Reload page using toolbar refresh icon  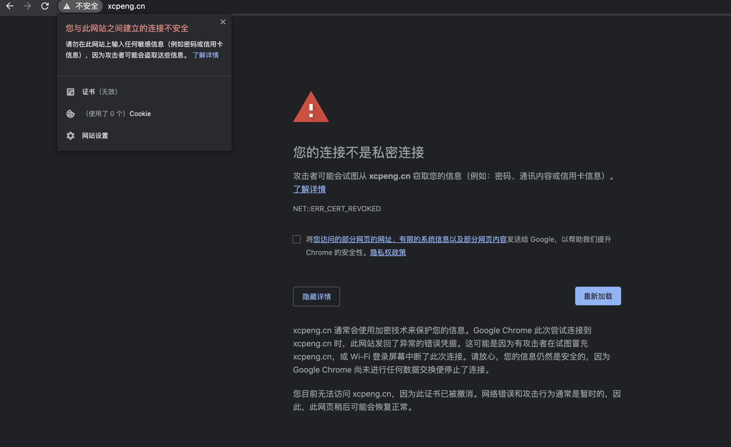point(45,6)
